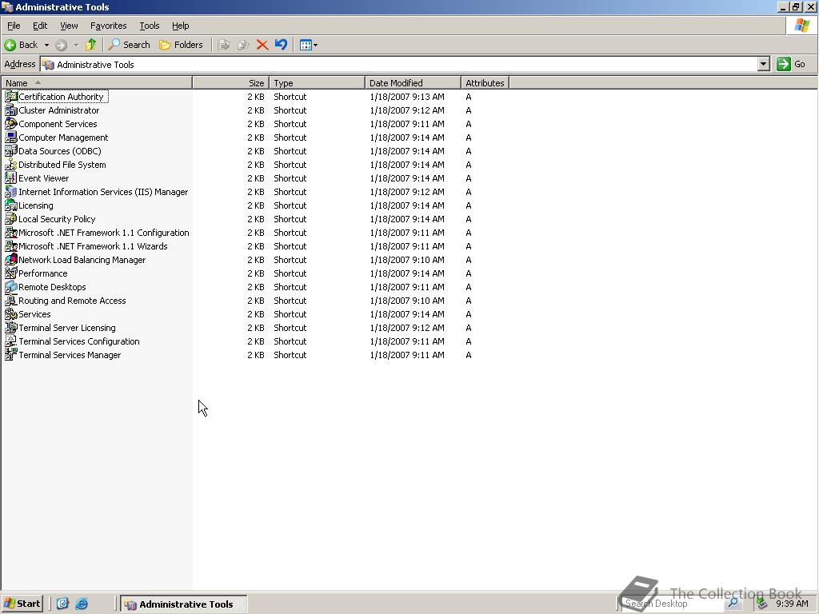Select the Event Viewer icon

tap(10, 178)
